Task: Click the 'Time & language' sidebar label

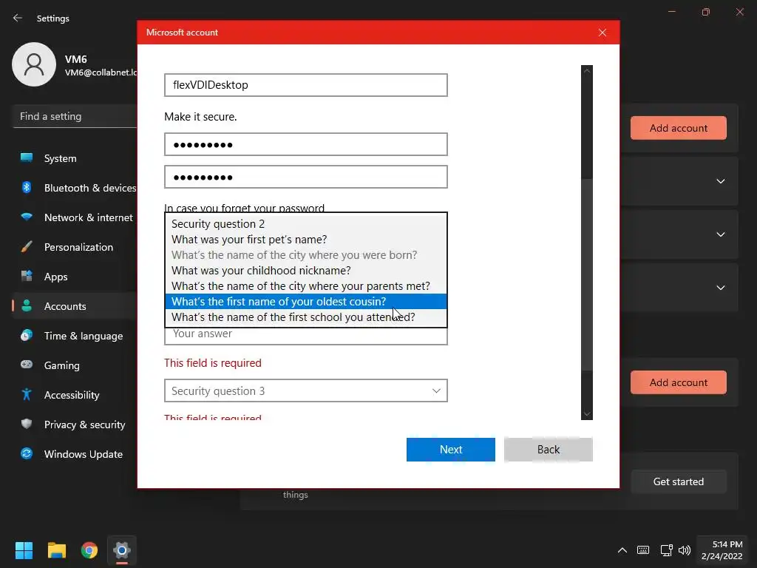Action: click(x=84, y=337)
